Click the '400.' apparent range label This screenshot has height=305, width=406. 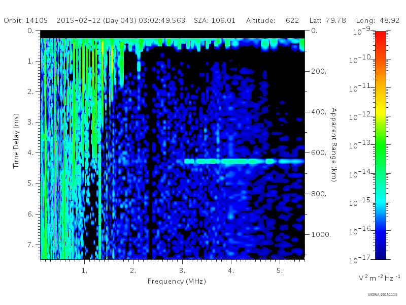point(319,112)
